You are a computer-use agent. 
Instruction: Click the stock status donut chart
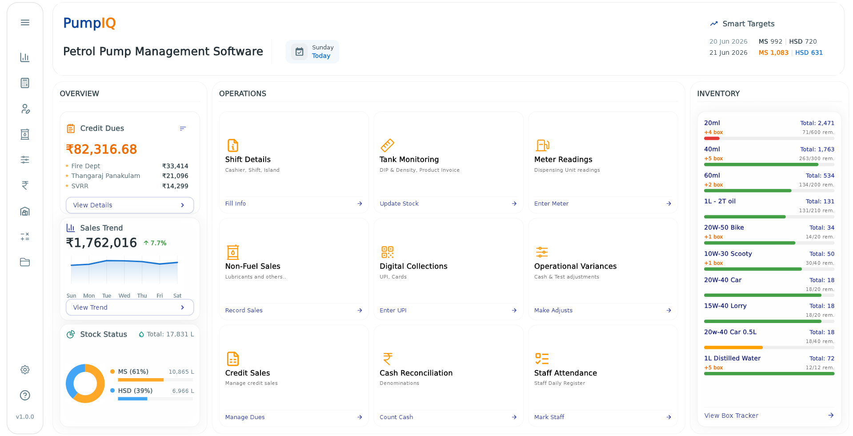(85, 384)
